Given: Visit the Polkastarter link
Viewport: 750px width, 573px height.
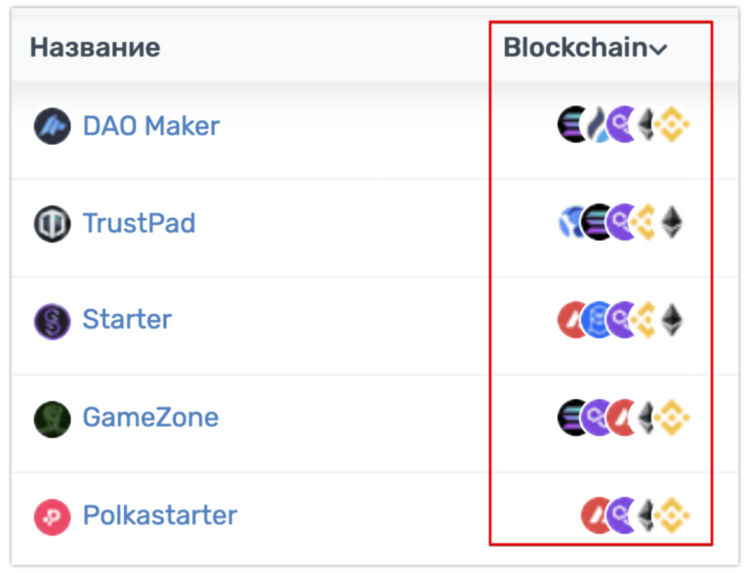Looking at the screenshot, I should coord(160,515).
